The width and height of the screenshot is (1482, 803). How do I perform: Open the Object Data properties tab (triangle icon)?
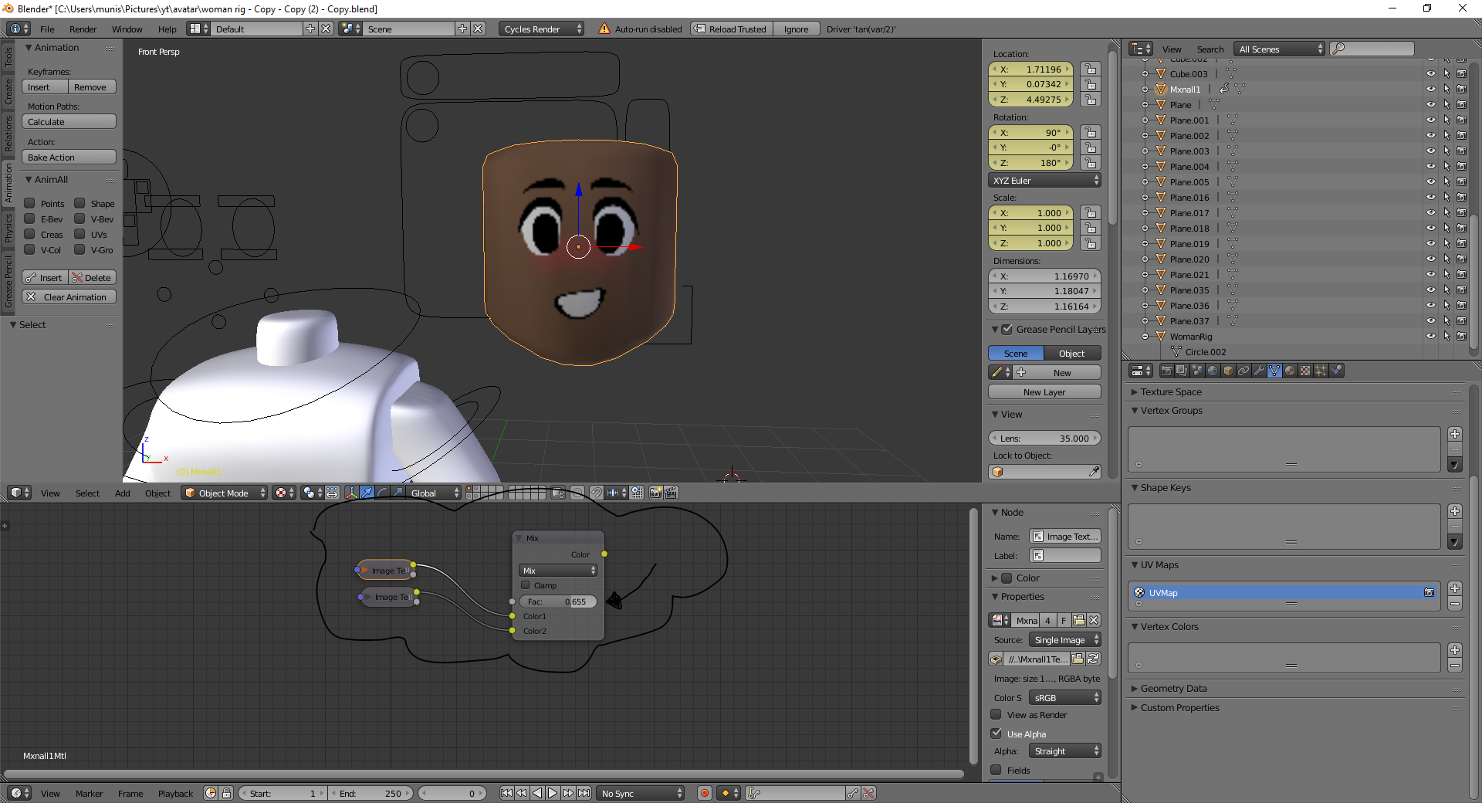coord(1274,371)
